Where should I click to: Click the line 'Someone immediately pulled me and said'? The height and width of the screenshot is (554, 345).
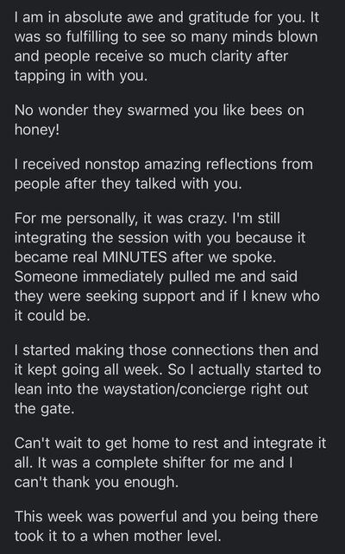point(156,277)
